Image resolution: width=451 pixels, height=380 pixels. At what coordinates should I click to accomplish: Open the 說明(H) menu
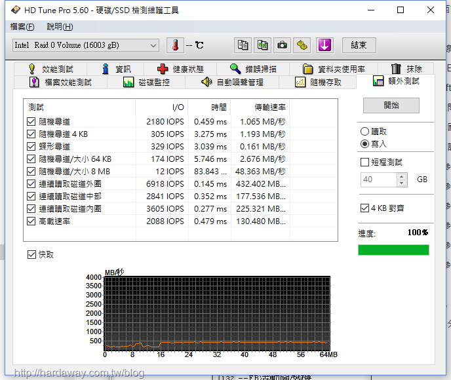point(60,27)
